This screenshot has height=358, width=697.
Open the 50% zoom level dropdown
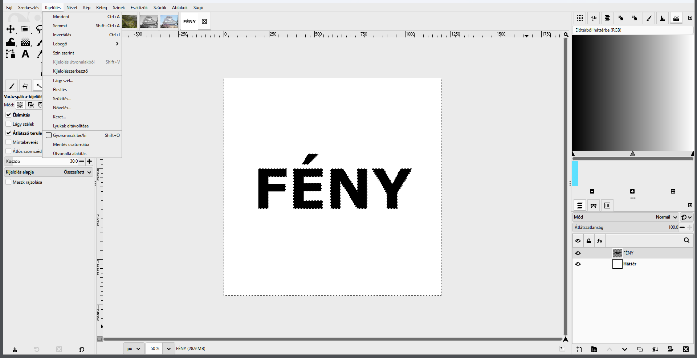(x=169, y=349)
